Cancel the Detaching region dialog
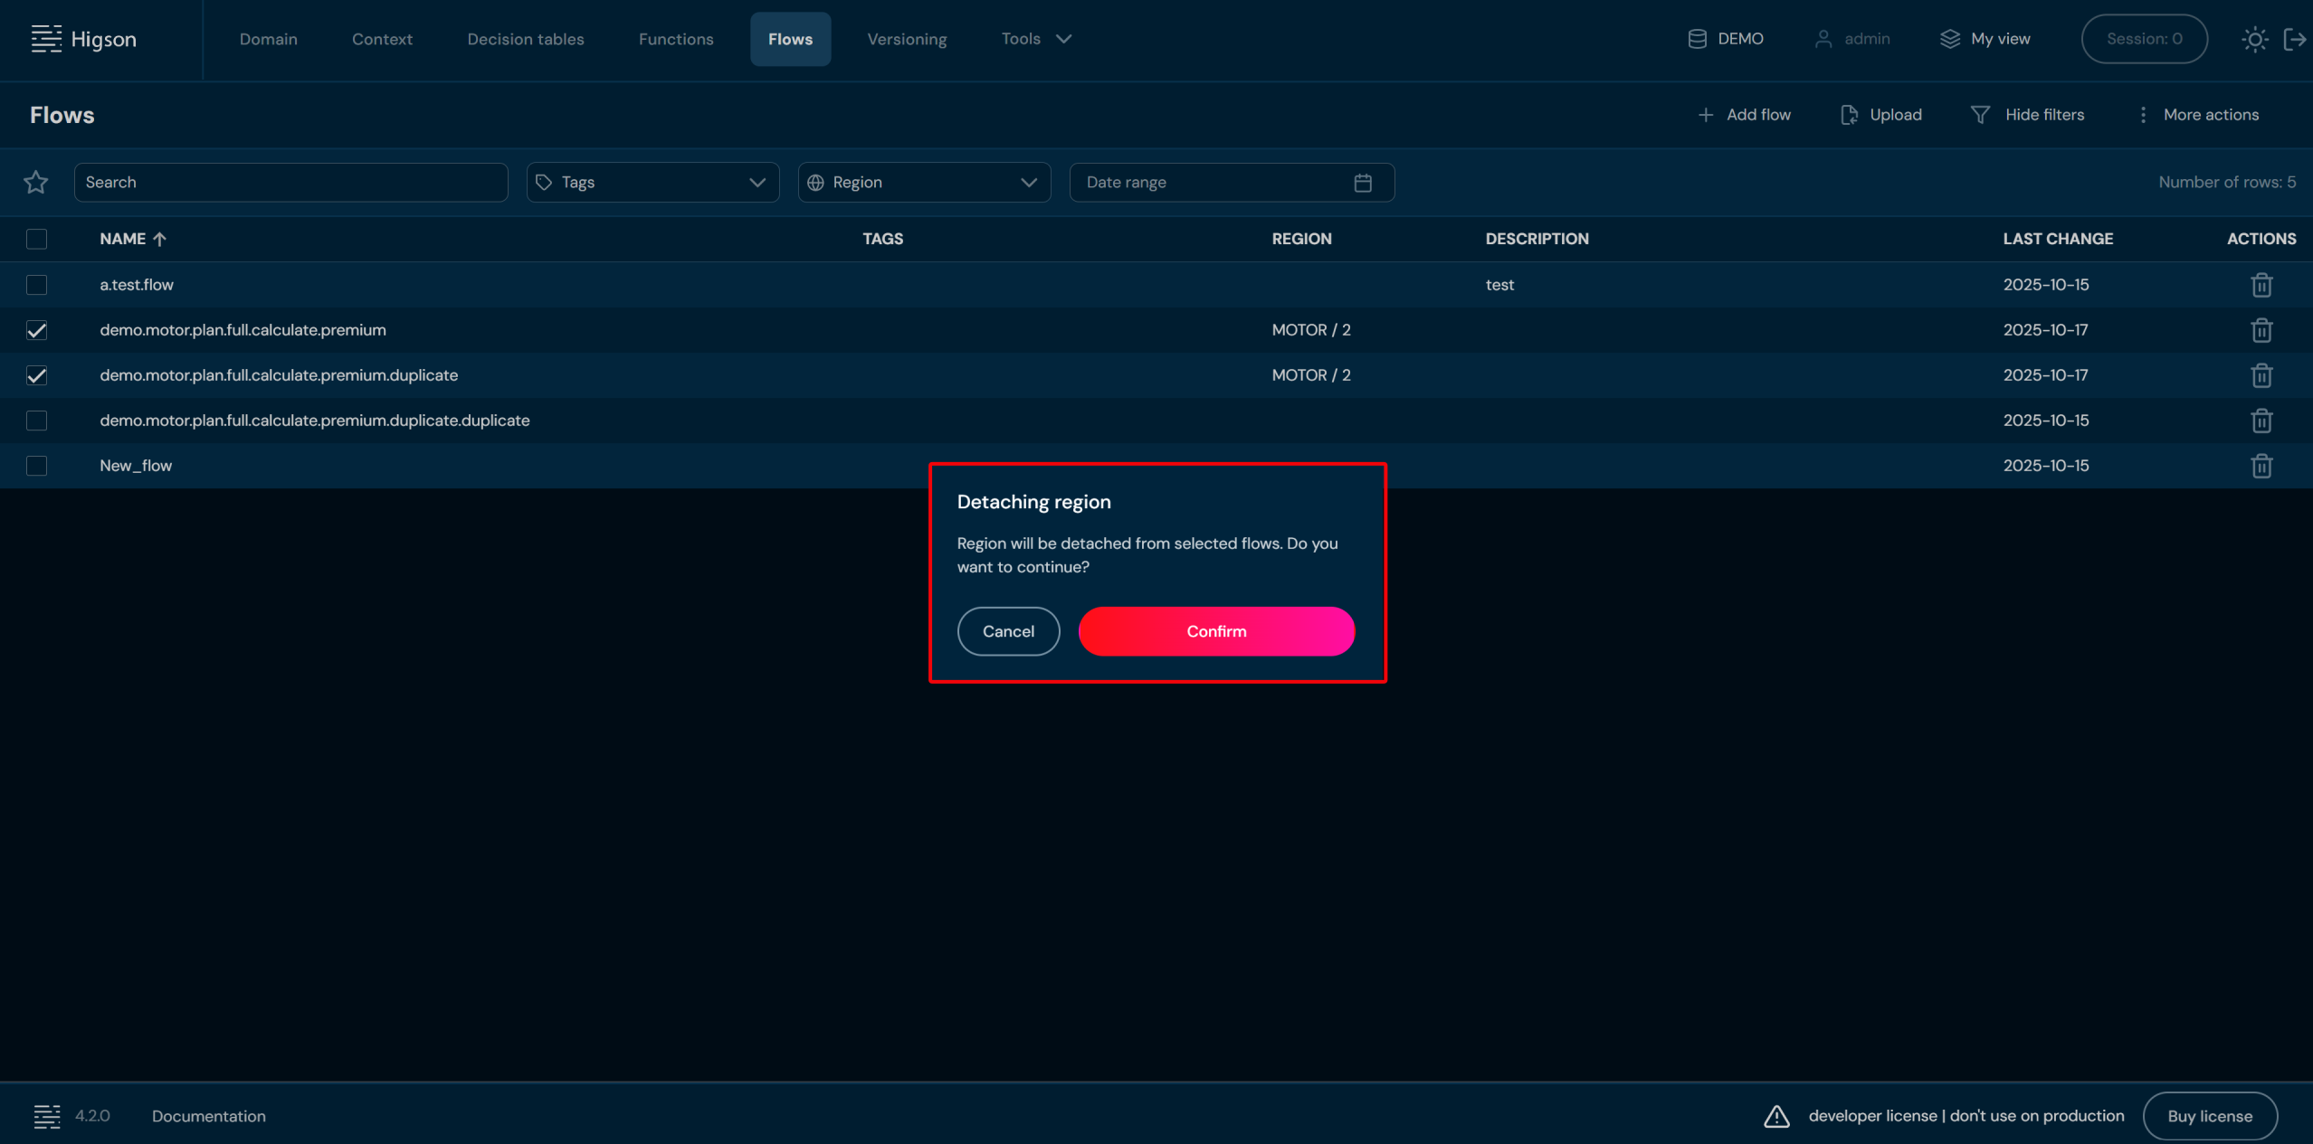 pos(1008,631)
